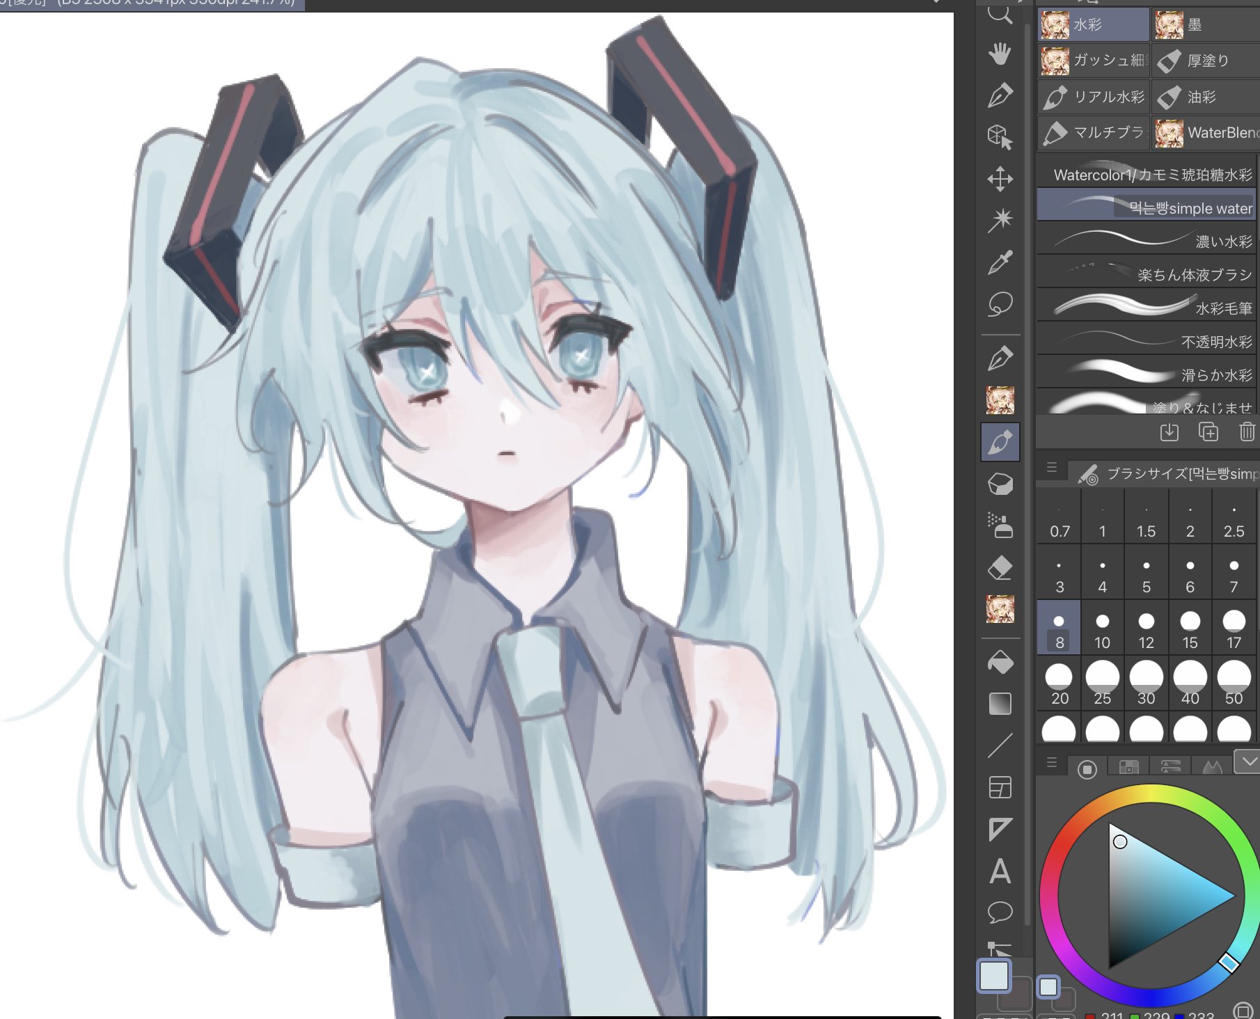Click the import sub tool material icon
Image resolution: width=1260 pixels, height=1019 pixels.
pyautogui.click(x=1170, y=432)
